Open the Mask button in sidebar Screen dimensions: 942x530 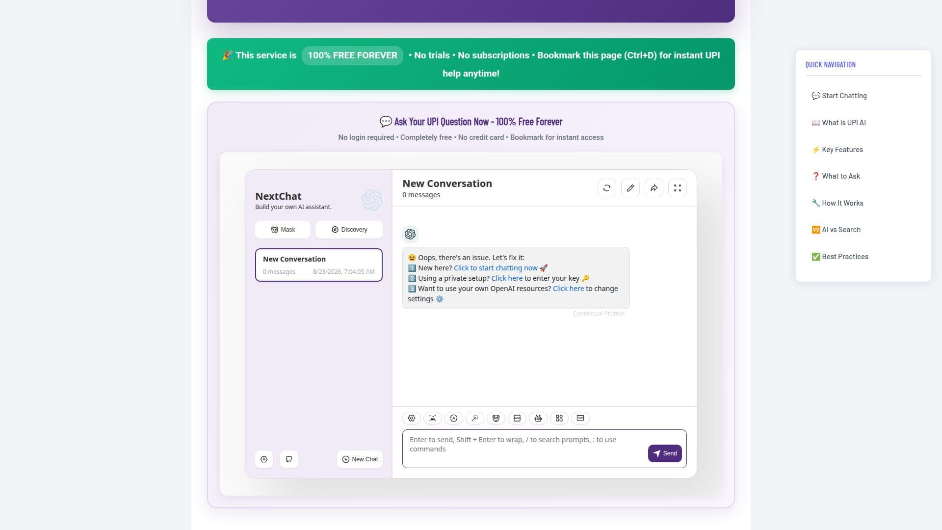point(283,230)
